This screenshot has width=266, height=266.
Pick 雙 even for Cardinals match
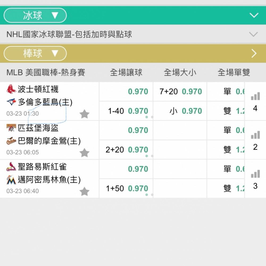pyautogui.click(x=226, y=188)
